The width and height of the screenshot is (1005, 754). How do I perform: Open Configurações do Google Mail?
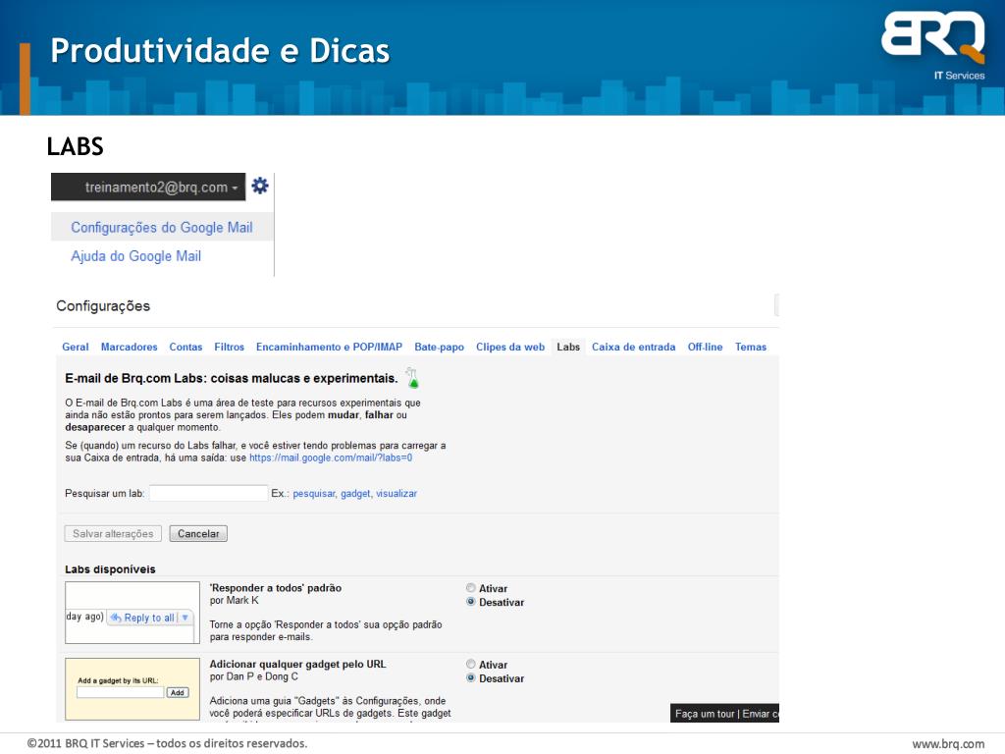(162, 228)
